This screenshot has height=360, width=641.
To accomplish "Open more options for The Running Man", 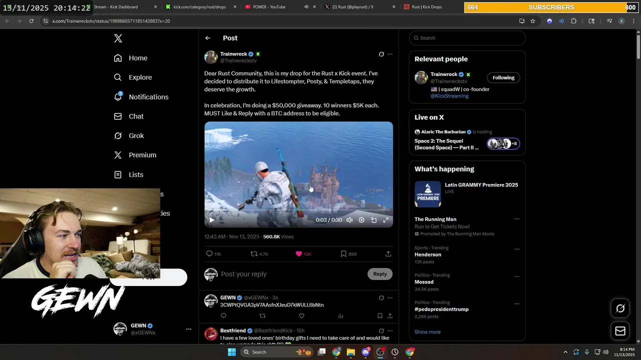I will click(x=517, y=219).
